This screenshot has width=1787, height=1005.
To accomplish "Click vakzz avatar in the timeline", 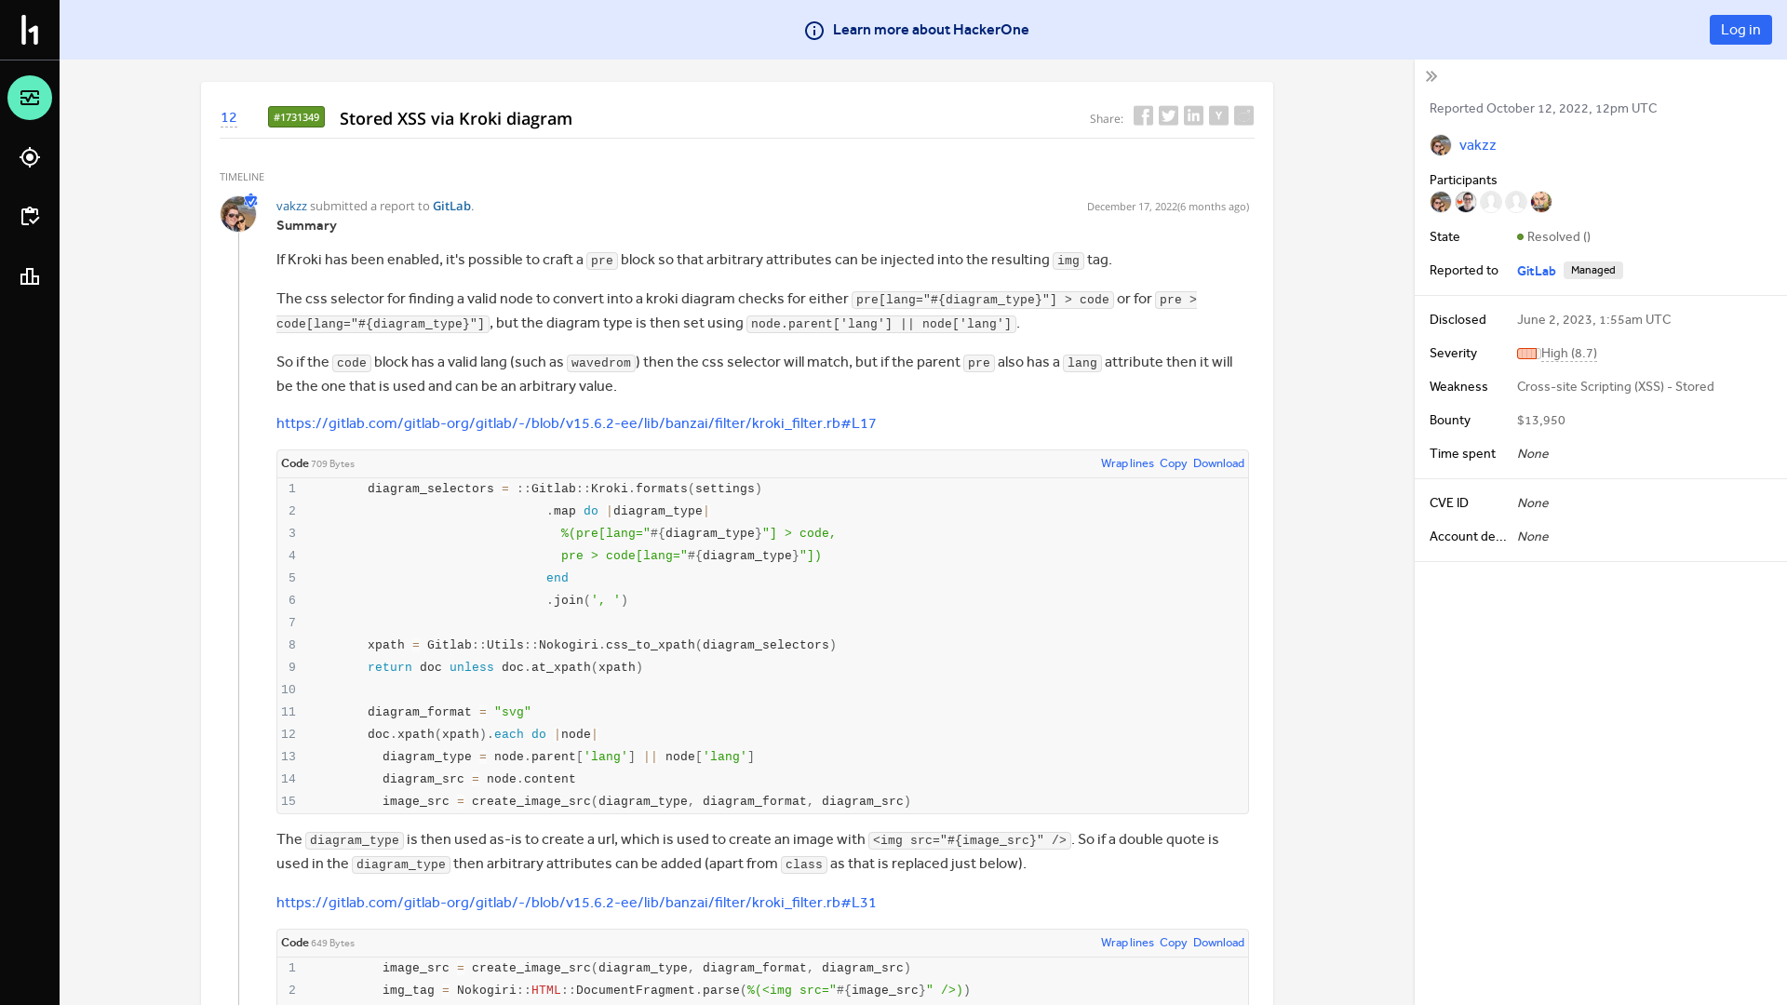I will tap(238, 214).
